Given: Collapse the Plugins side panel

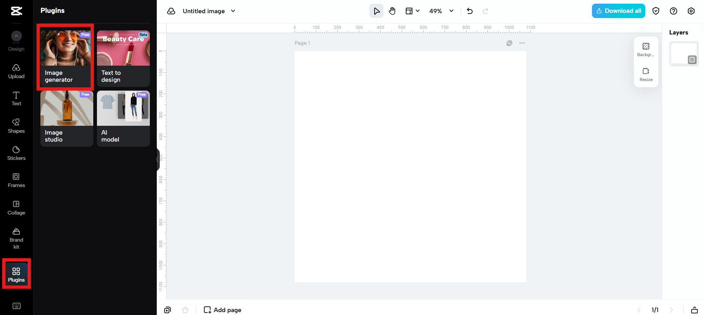Looking at the screenshot, I should click(x=158, y=160).
